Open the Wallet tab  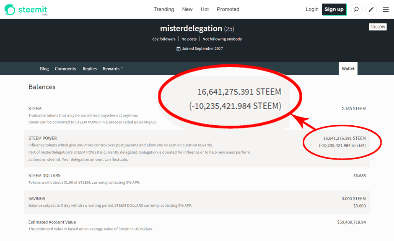point(348,68)
